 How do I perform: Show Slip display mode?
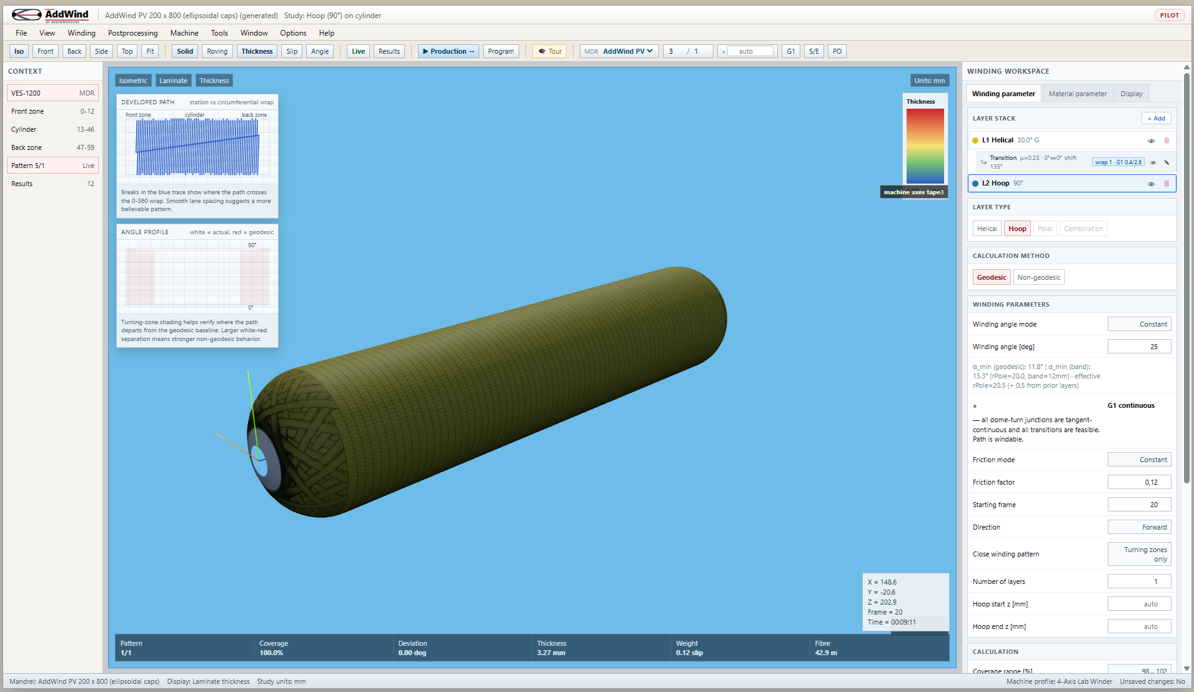coord(292,51)
